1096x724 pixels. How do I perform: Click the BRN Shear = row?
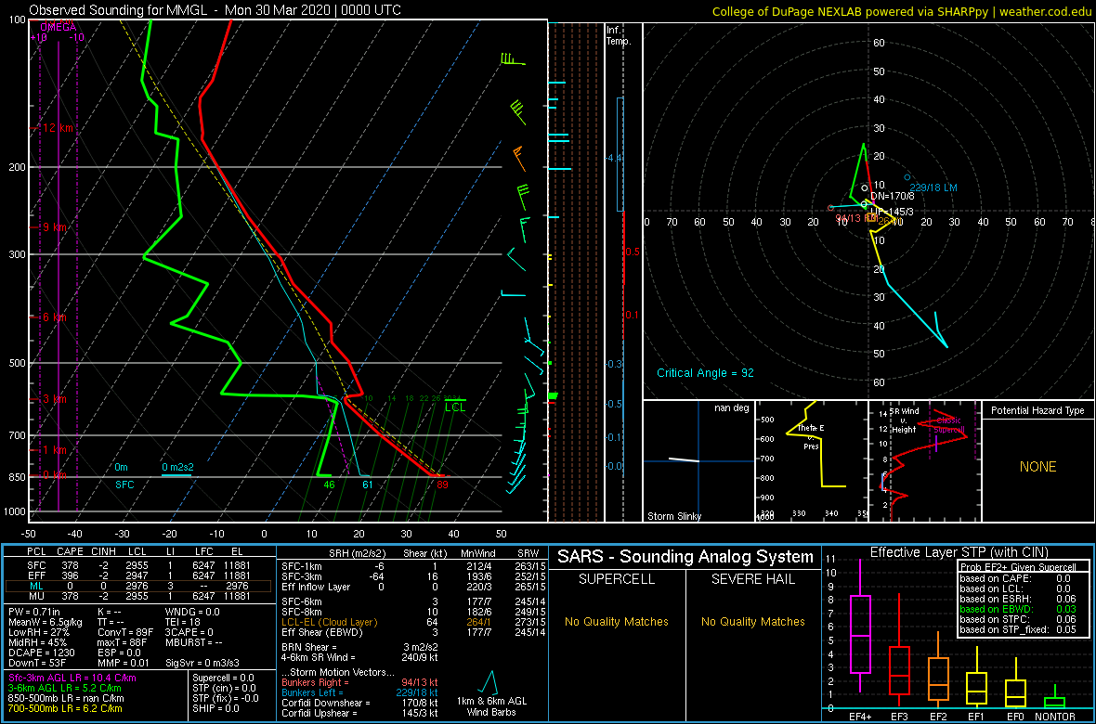point(362,647)
